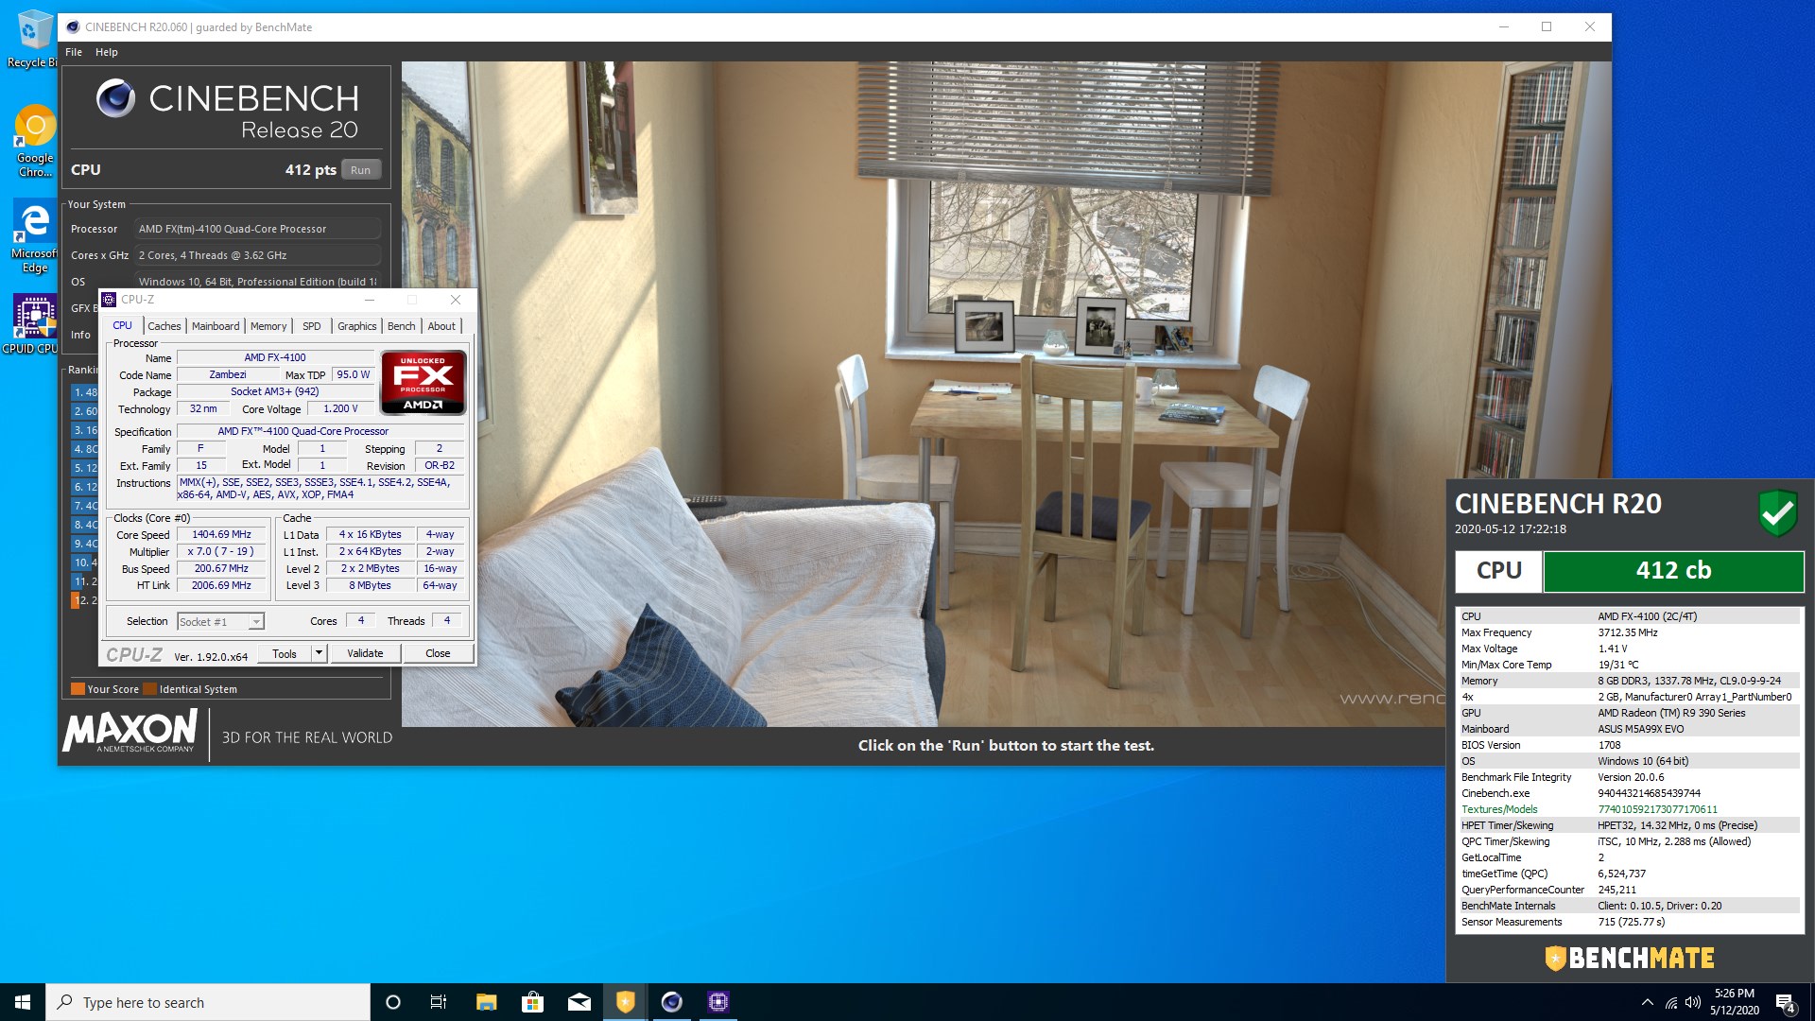
Task: Open the Microsoft Edge desktop shortcut
Action: pyautogui.click(x=35, y=236)
